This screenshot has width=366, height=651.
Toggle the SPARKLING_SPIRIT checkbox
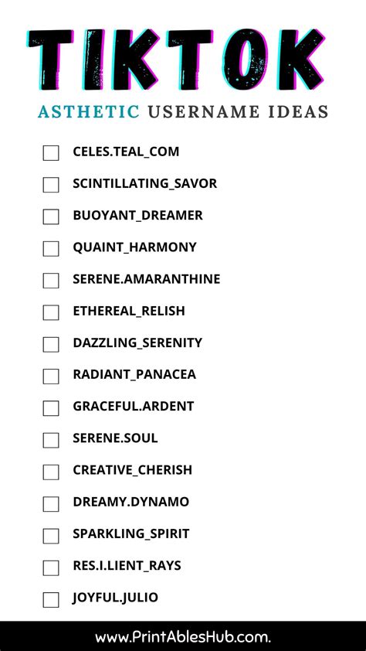click(51, 536)
